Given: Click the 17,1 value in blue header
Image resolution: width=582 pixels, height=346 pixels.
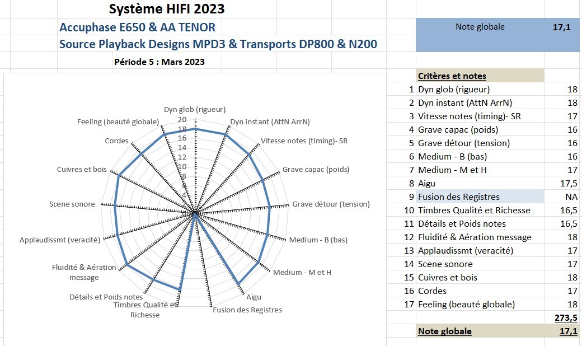Looking at the screenshot, I should point(562,27).
